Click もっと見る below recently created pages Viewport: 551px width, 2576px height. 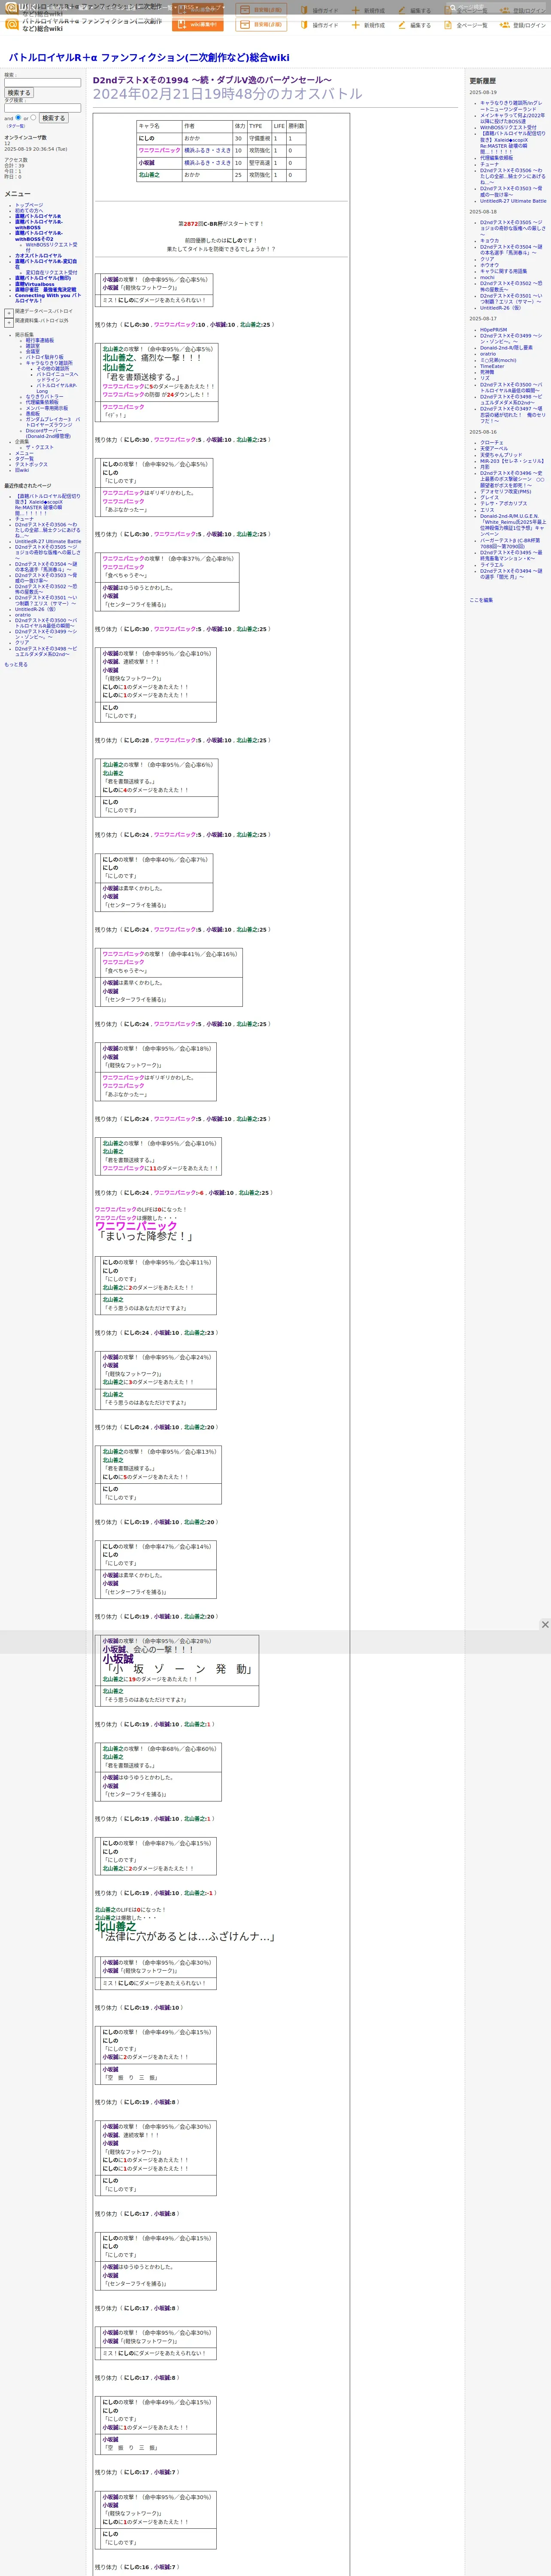click(16, 664)
